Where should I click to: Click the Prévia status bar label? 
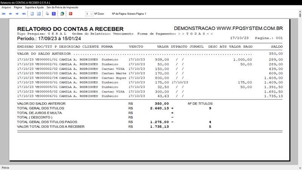(x=5, y=167)
